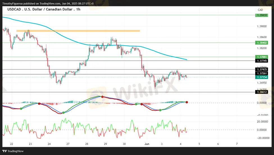Click the orange resistance zone rectangle
This screenshot has width=274, height=155.
(x=78, y=31)
